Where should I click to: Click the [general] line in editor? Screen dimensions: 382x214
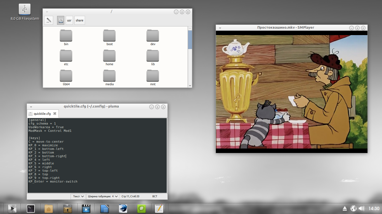(x=37, y=120)
